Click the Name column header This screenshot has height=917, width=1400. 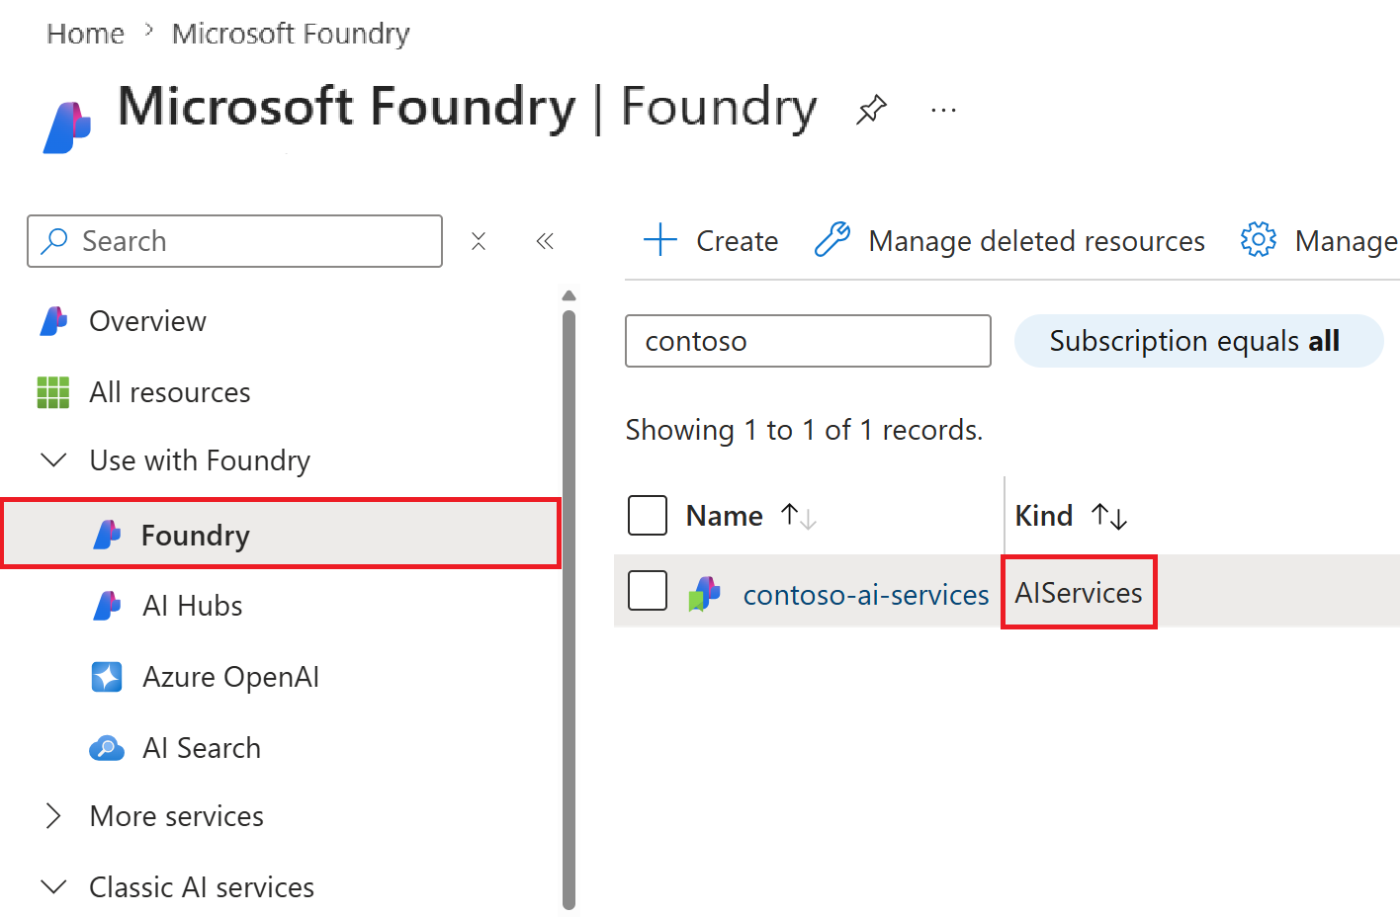pos(725,516)
